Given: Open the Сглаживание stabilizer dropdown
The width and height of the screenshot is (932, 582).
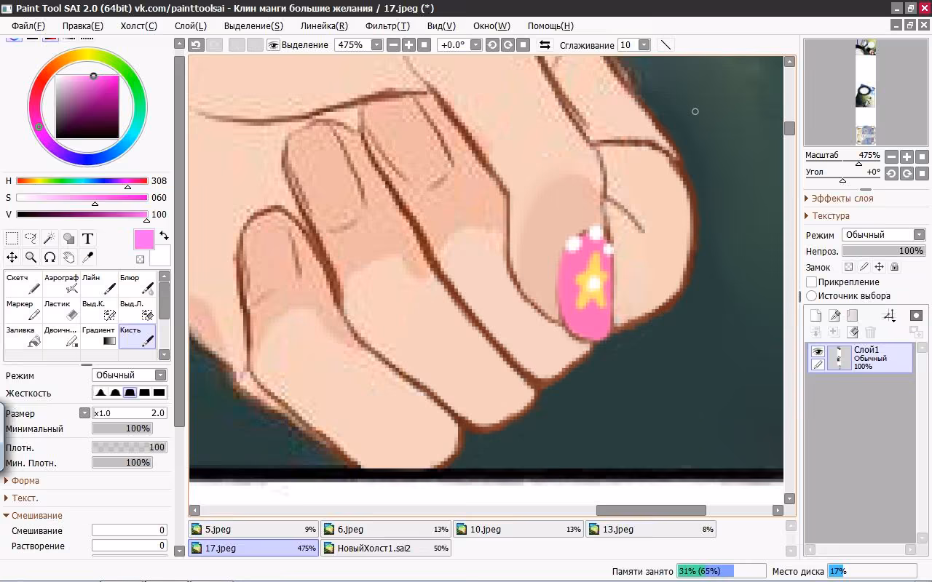Looking at the screenshot, I should pyautogui.click(x=644, y=45).
